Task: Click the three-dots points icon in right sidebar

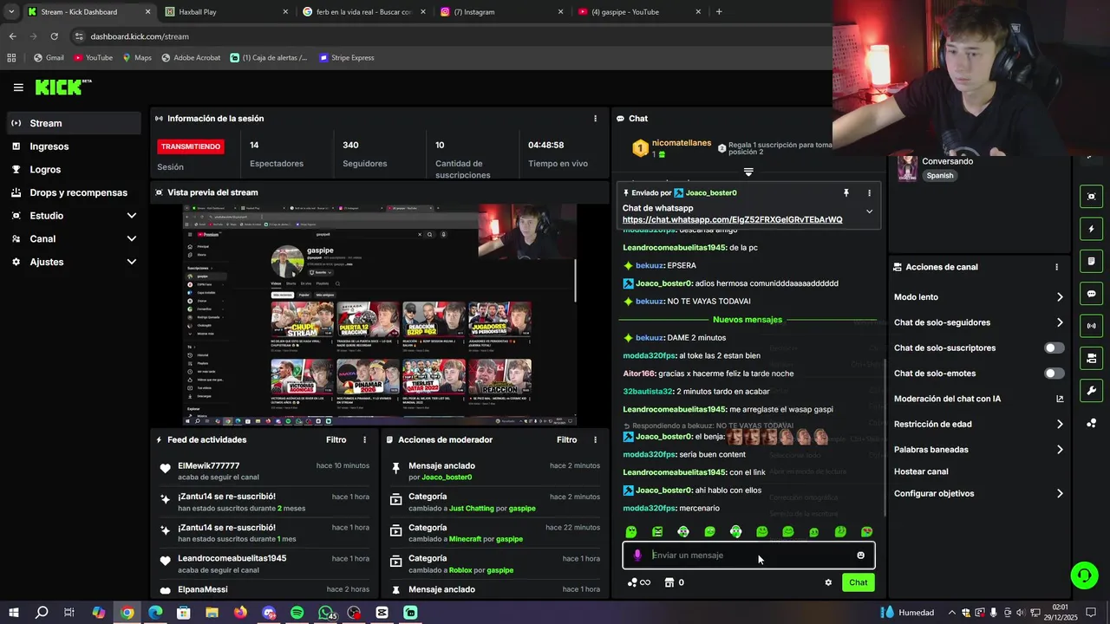Action: click(1091, 423)
